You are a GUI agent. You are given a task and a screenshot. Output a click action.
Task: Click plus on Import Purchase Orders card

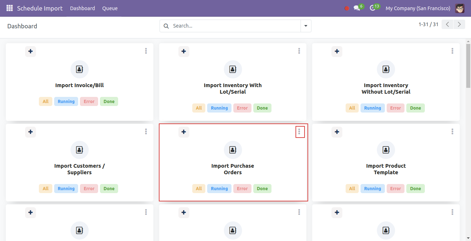click(184, 132)
